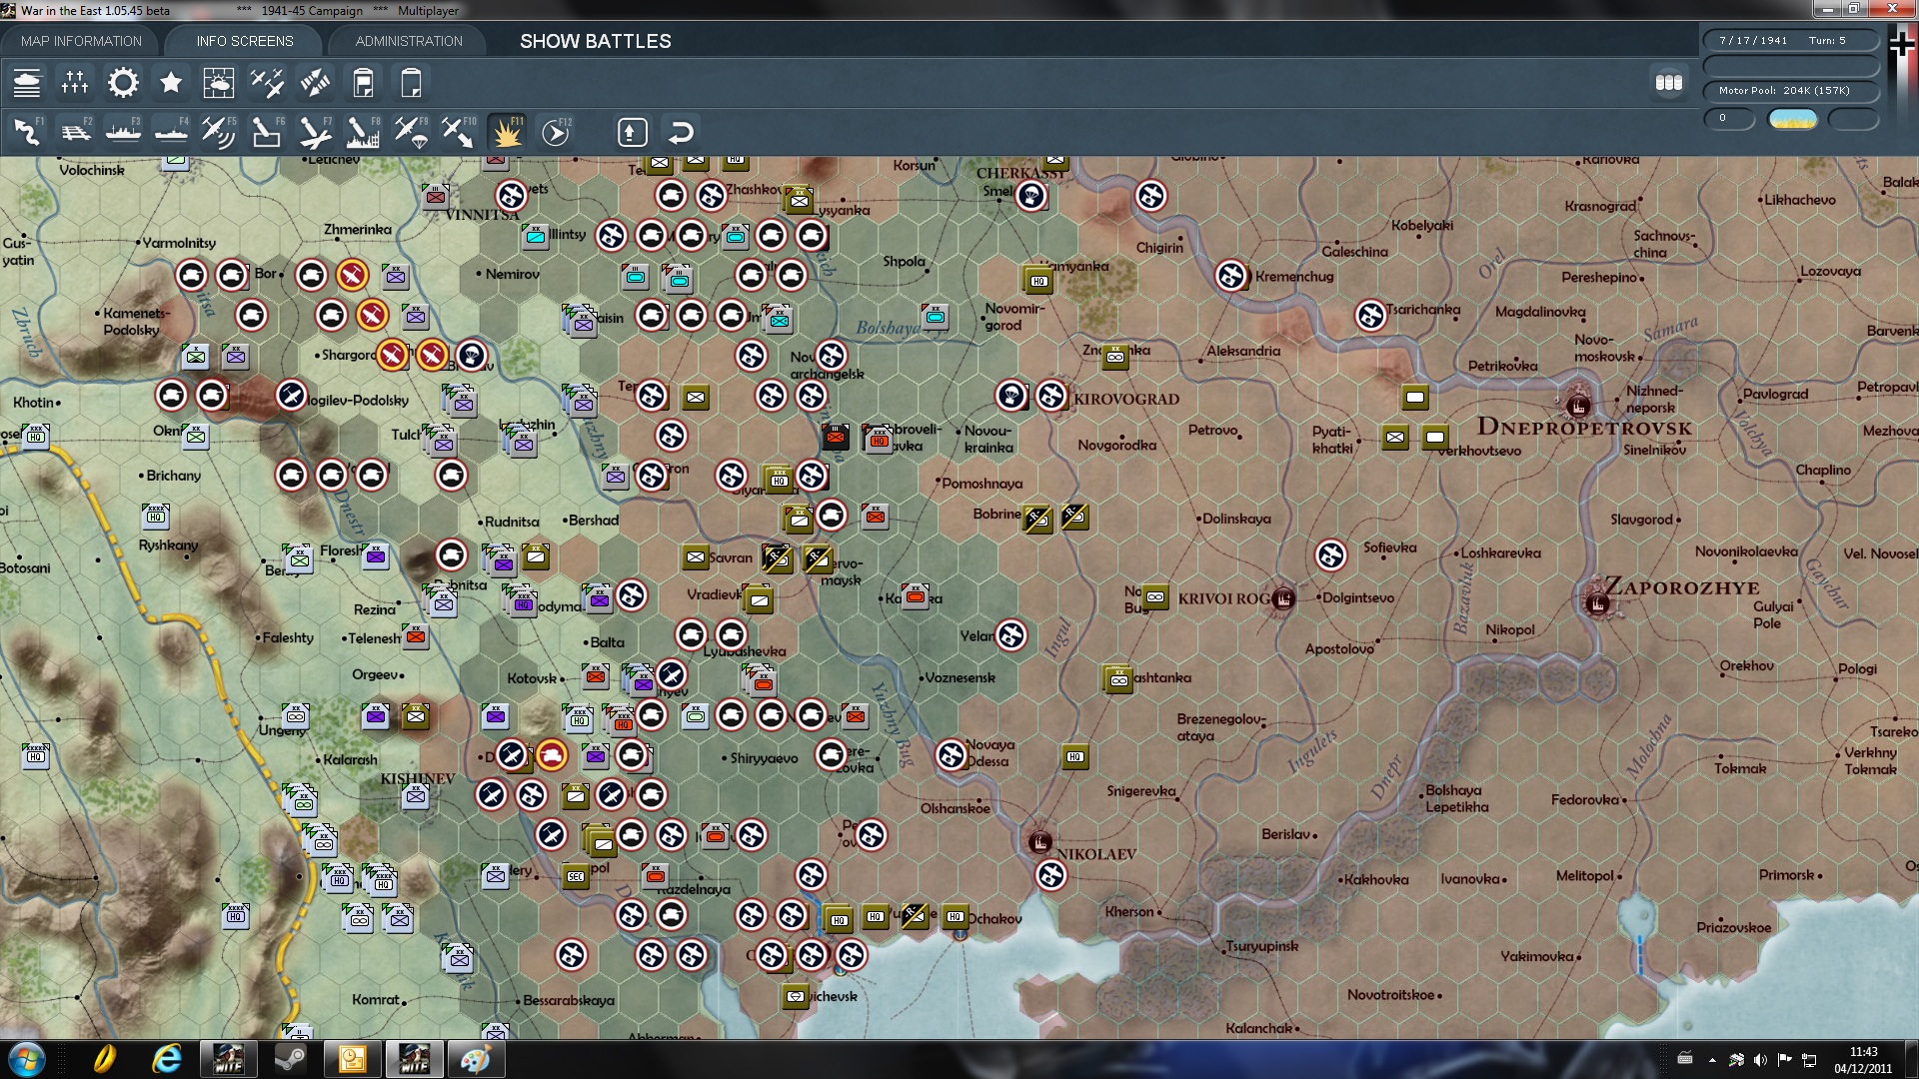Open the air doctrine planes icon screen
Screen dimensions: 1919x1079
(x=267, y=83)
